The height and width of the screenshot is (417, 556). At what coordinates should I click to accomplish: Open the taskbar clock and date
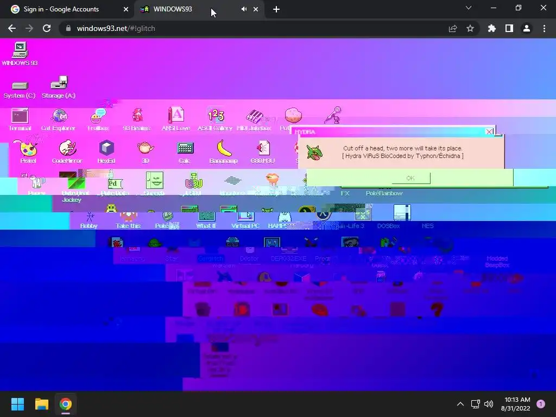click(516, 404)
